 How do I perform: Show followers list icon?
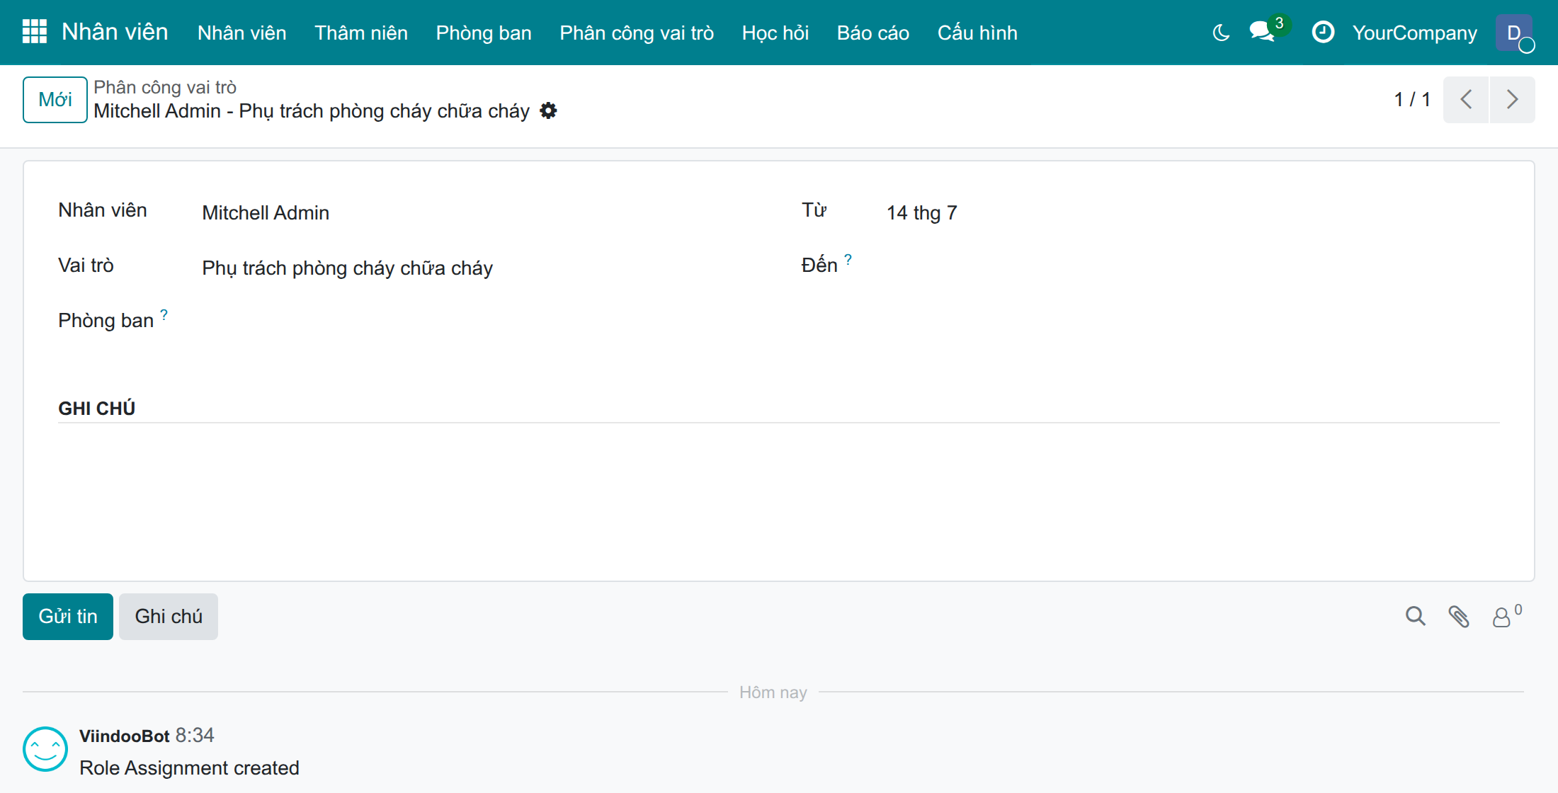1506,616
